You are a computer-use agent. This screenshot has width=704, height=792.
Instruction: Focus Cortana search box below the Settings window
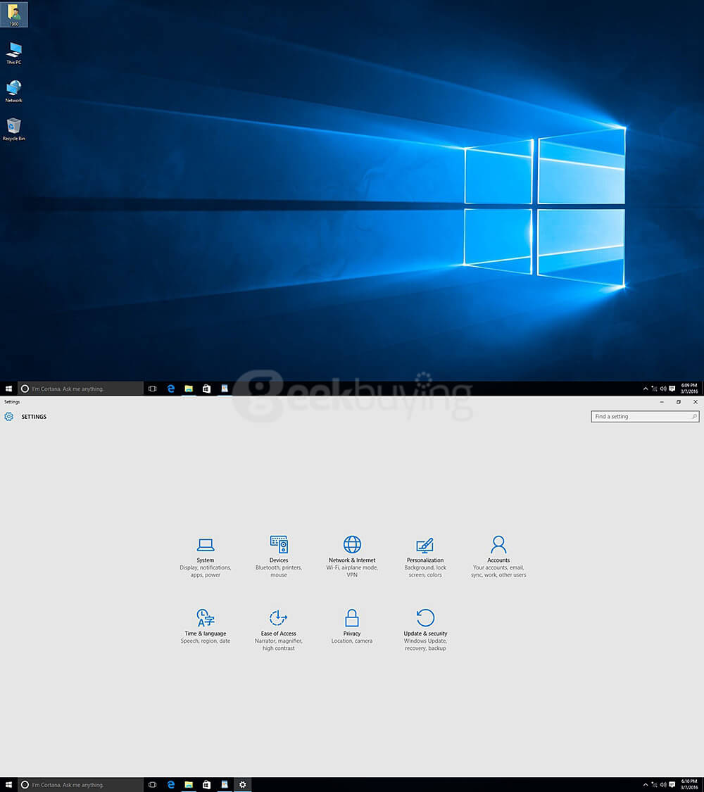[x=81, y=784]
